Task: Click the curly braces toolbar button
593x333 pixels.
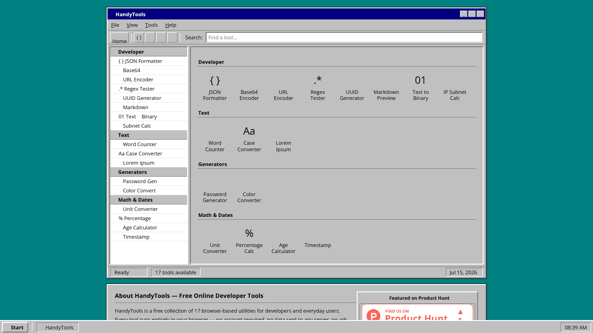Action: [x=139, y=37]
